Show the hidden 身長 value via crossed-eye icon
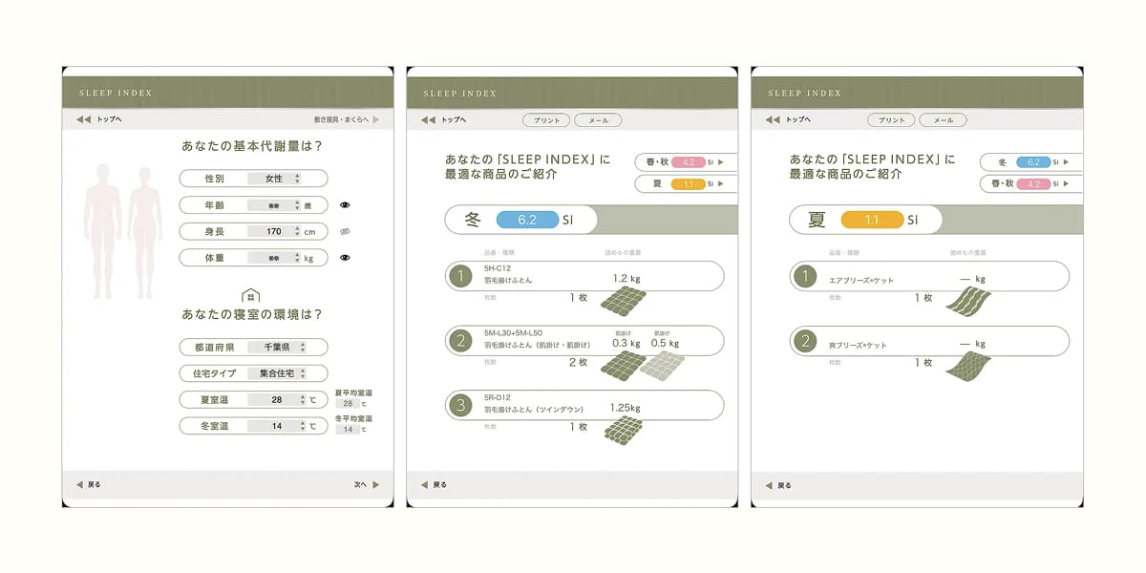Image resolution: width=1146 pixels, height=573 pixels. 344,231
